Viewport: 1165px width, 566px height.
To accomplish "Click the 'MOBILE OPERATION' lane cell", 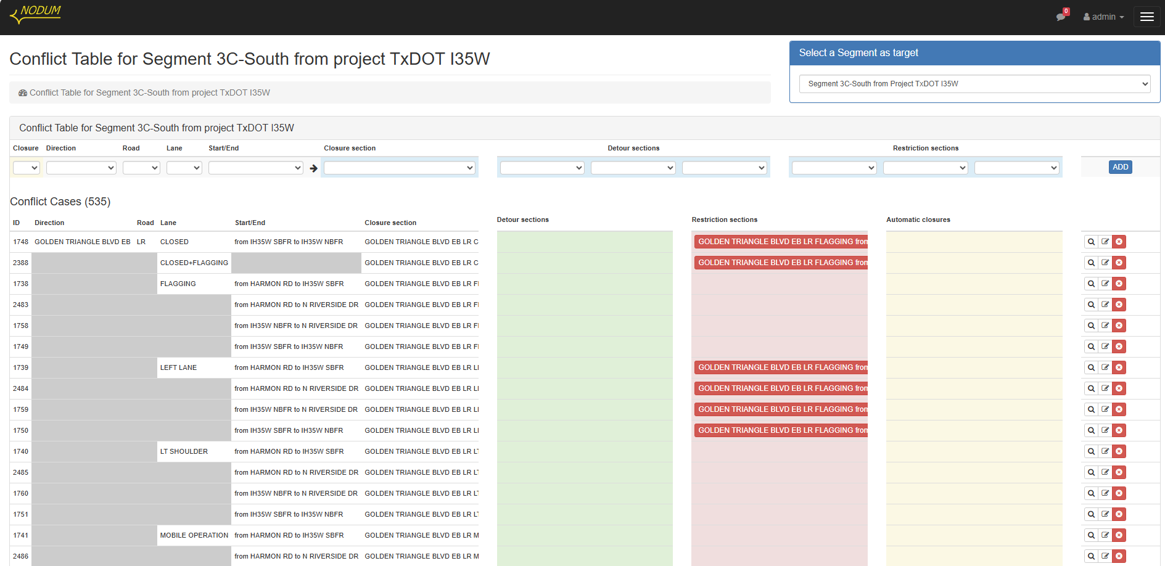I will click(194, 535).
